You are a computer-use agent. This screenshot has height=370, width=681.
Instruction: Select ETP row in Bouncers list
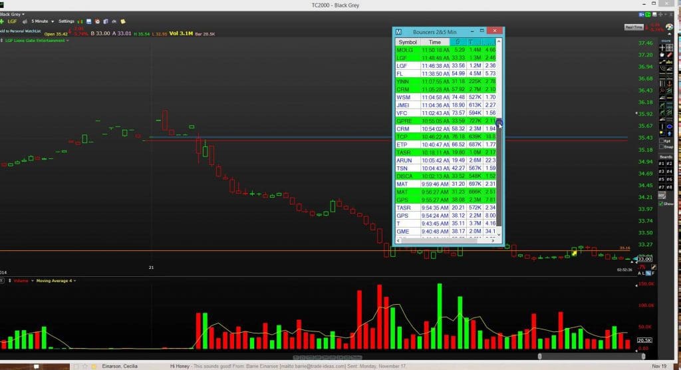[x=446, y=144]
